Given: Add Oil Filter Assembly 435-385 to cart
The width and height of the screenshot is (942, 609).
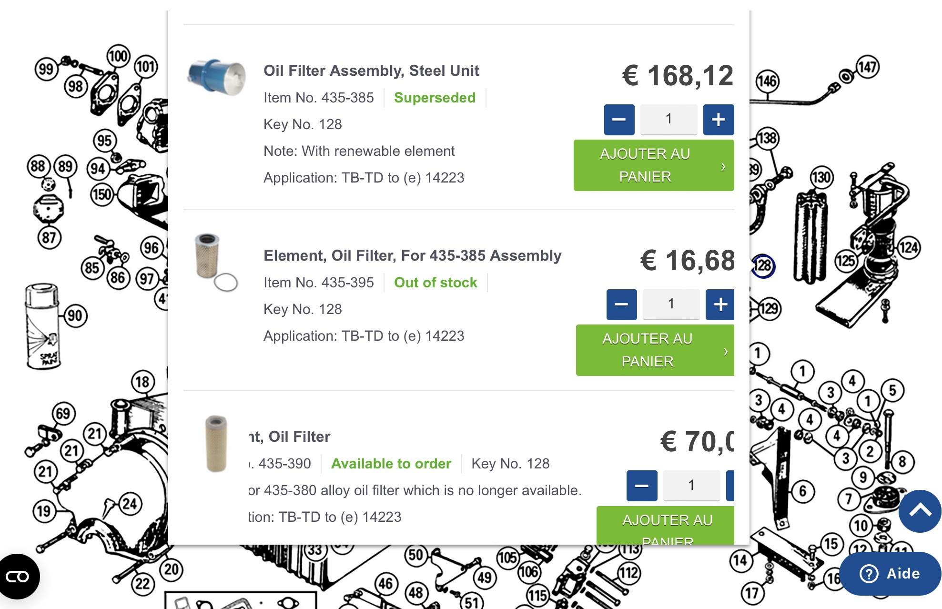Looking at the screenshot, I should [653, 165].
